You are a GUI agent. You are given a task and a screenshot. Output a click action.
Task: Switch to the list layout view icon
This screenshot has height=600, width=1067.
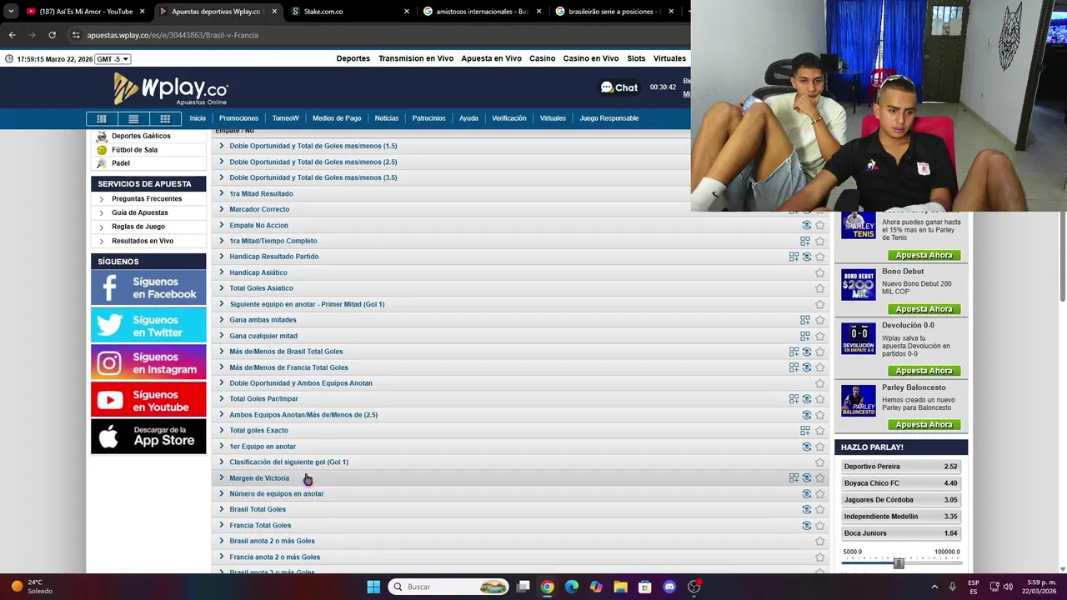[133, 118]
